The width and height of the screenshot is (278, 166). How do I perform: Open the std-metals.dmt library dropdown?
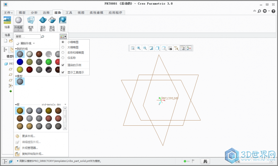coord(65,105)
